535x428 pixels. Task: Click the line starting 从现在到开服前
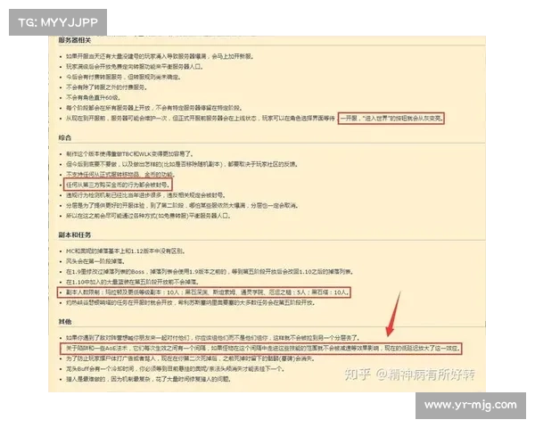pyautogui.click(x=254, y=119)
